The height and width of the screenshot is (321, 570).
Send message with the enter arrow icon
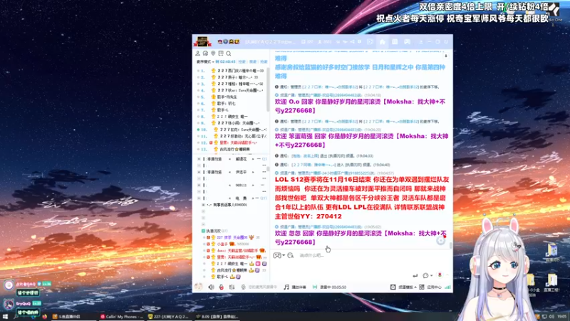point(415,275)
